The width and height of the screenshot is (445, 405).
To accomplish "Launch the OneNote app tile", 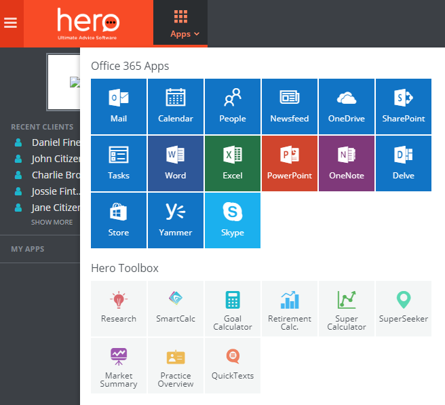I will 347,163.
